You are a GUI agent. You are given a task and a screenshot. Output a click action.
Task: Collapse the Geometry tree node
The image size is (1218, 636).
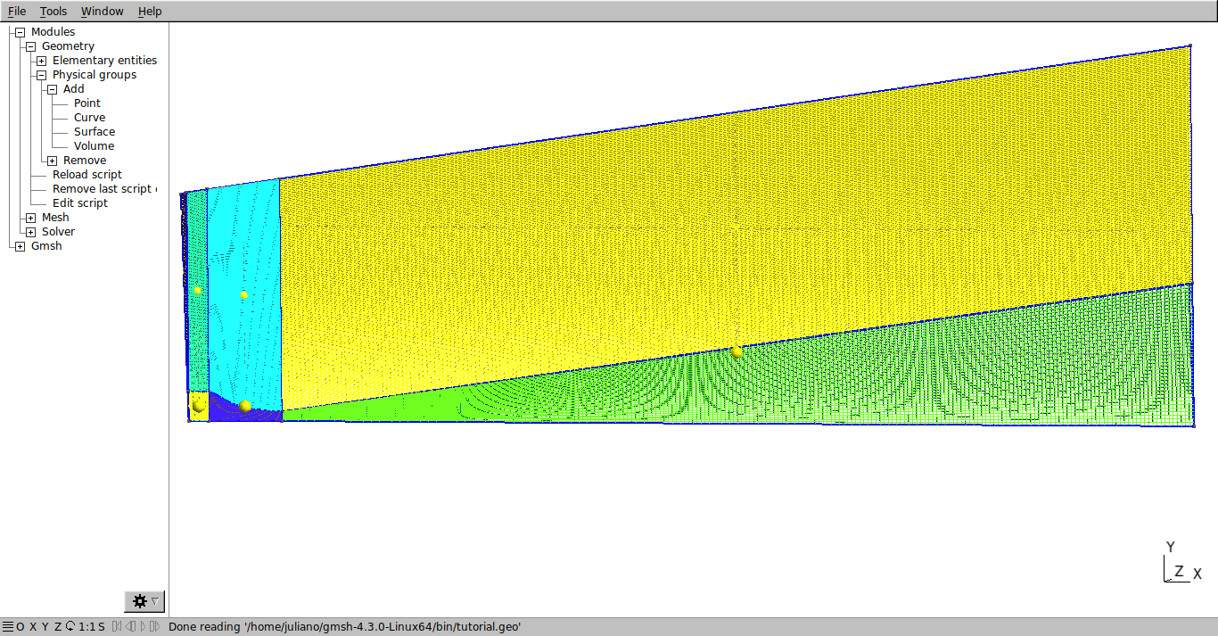(30, 46)
